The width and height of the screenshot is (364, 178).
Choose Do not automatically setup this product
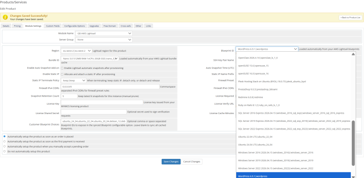4,152
